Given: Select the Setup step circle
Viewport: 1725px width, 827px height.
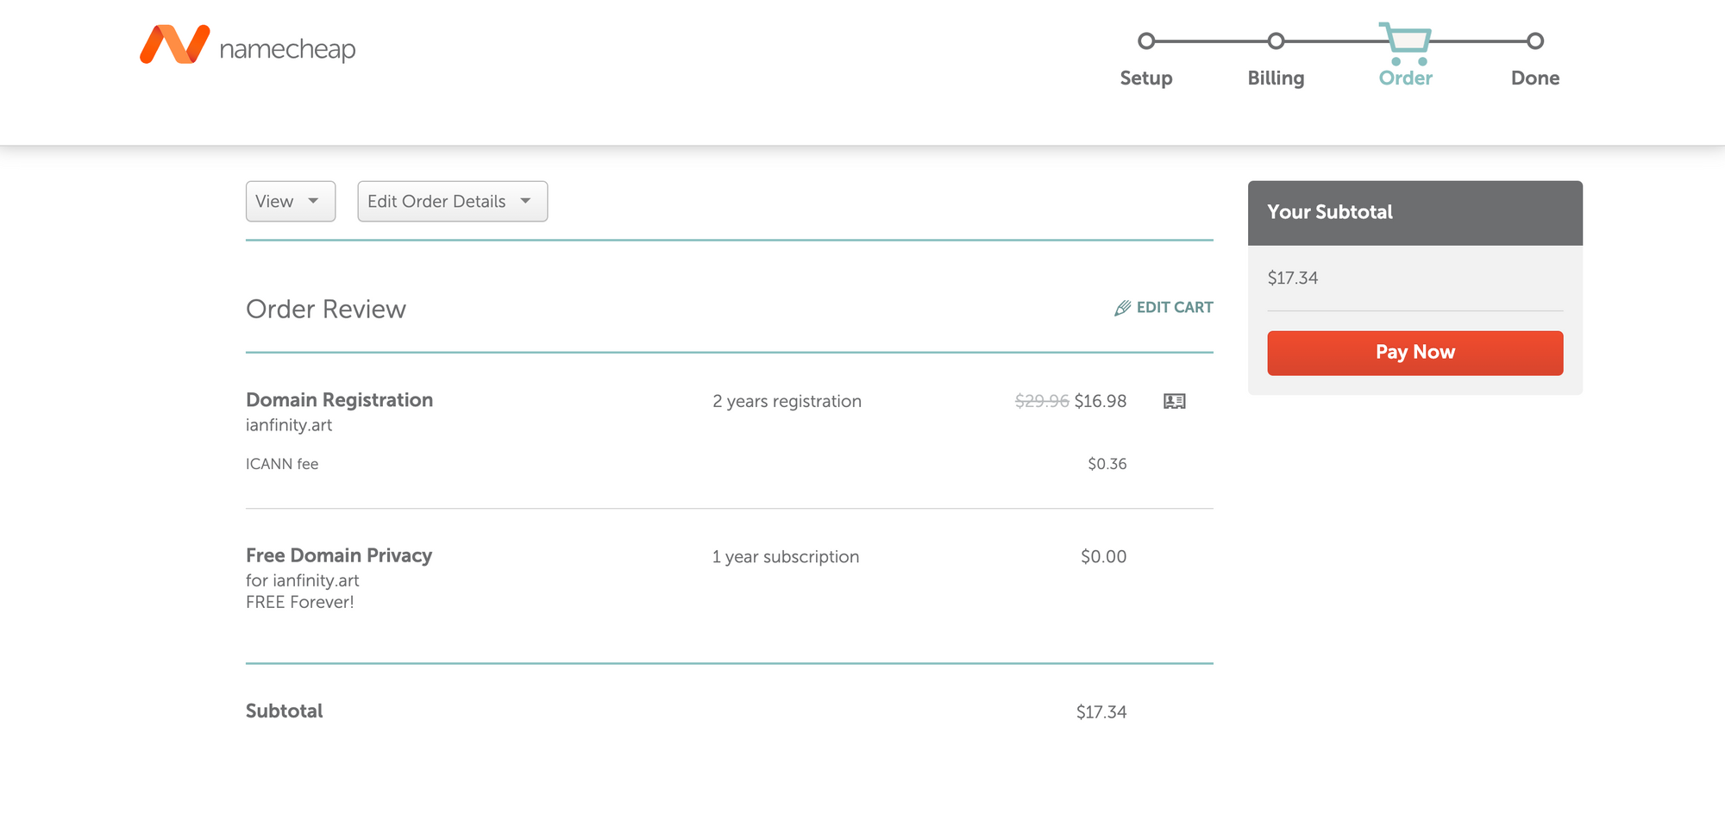Looking at the screenshot, I should click(x=1146, y=41).
